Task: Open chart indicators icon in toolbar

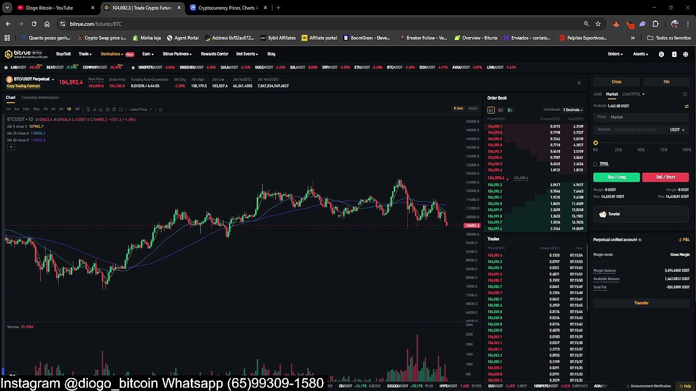Action: pos(88,109)
